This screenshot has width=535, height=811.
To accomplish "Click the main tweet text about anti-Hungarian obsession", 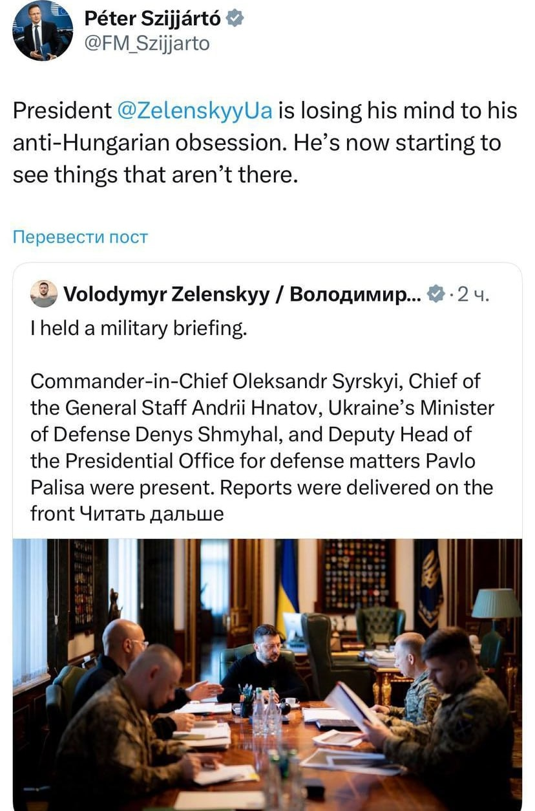I will click(x=265, y=143).
